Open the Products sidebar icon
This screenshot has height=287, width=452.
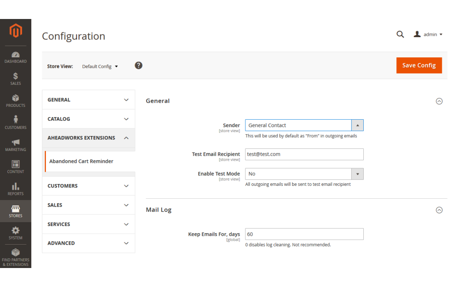point(15,101)
